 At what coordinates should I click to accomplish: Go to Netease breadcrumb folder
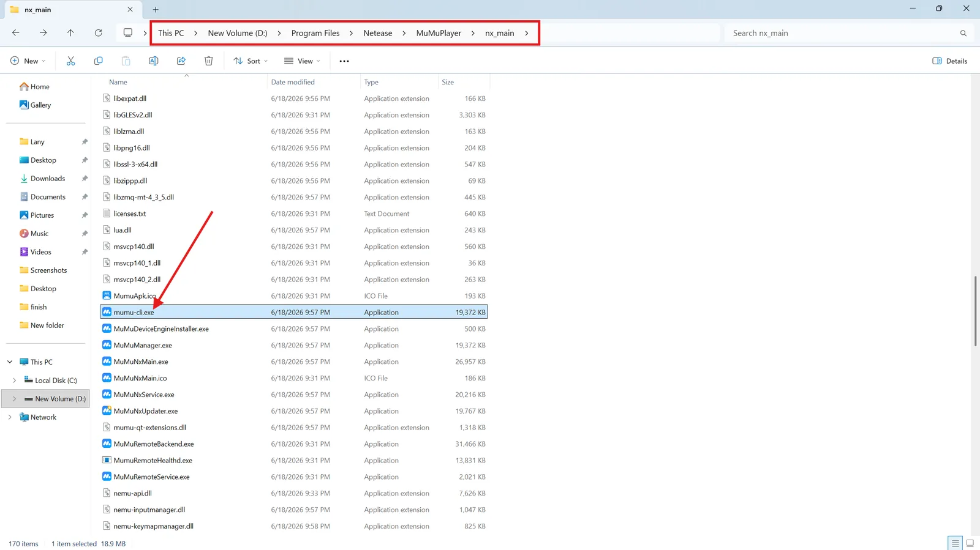point(378,33)
